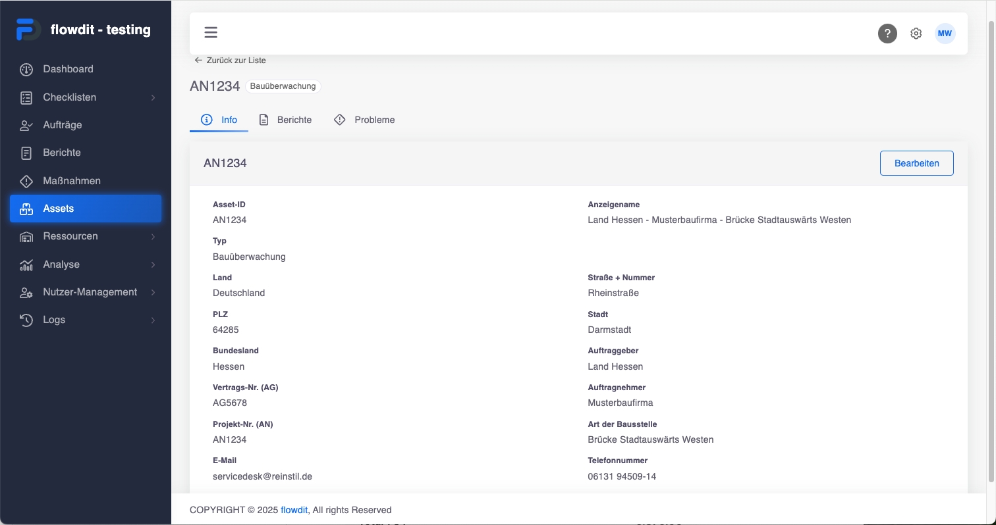The image size is (996, 525).
Task: Toggle sidebar with hamburger menu icon
Action: [211, 33]
